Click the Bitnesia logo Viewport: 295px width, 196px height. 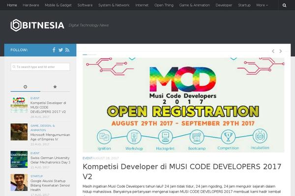pyautogui.click(x=37, y=25)
